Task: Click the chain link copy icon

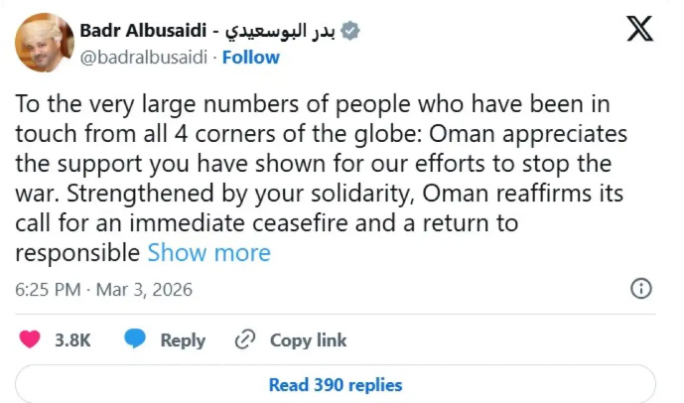Action: pos(245,340)
